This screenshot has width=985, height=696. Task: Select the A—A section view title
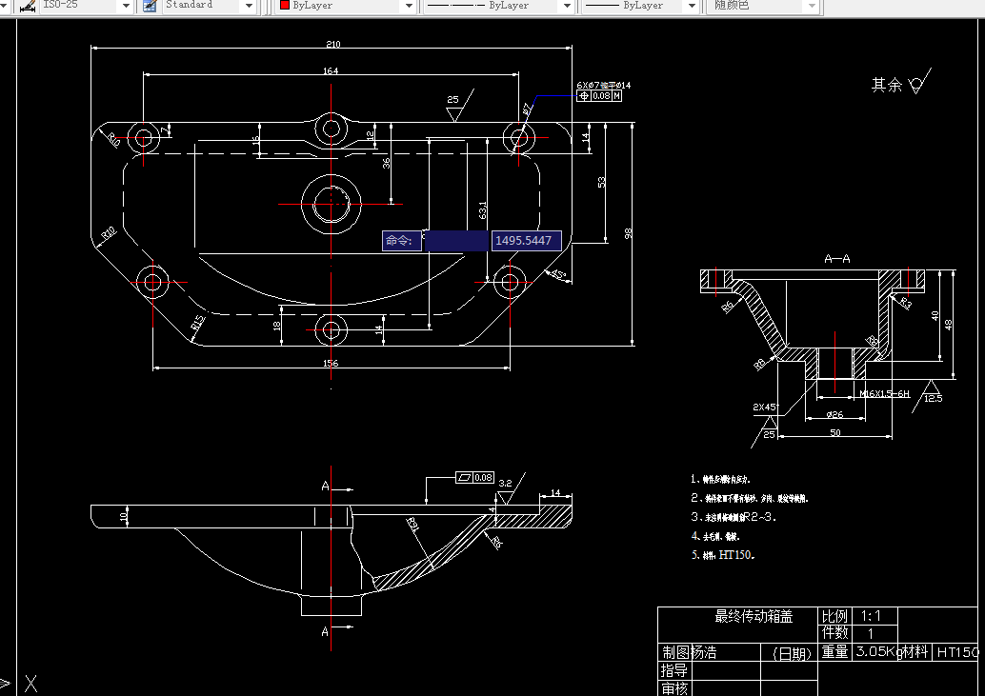point(836,259)
